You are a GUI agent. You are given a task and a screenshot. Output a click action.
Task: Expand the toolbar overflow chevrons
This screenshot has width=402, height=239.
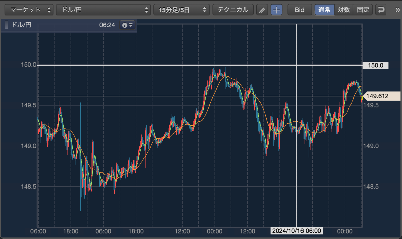click(x=397, y=10)
